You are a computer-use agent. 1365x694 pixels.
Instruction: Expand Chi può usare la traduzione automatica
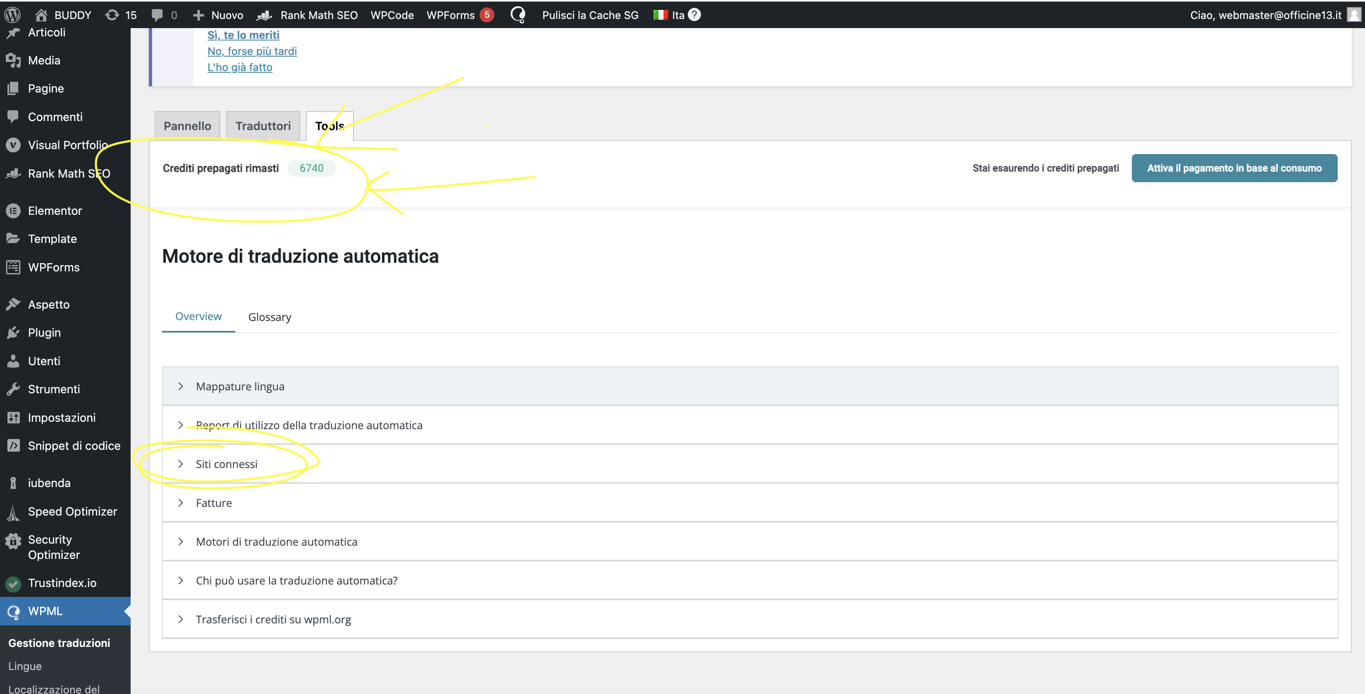coord(750,581)
